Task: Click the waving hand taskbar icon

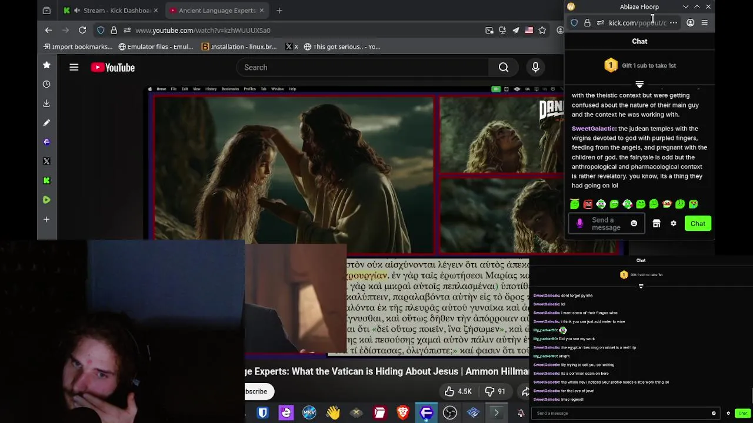Action: [x=333, y=413]
